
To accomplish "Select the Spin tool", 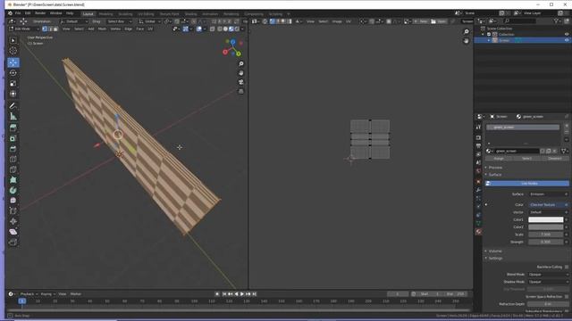I will point(13,190).
